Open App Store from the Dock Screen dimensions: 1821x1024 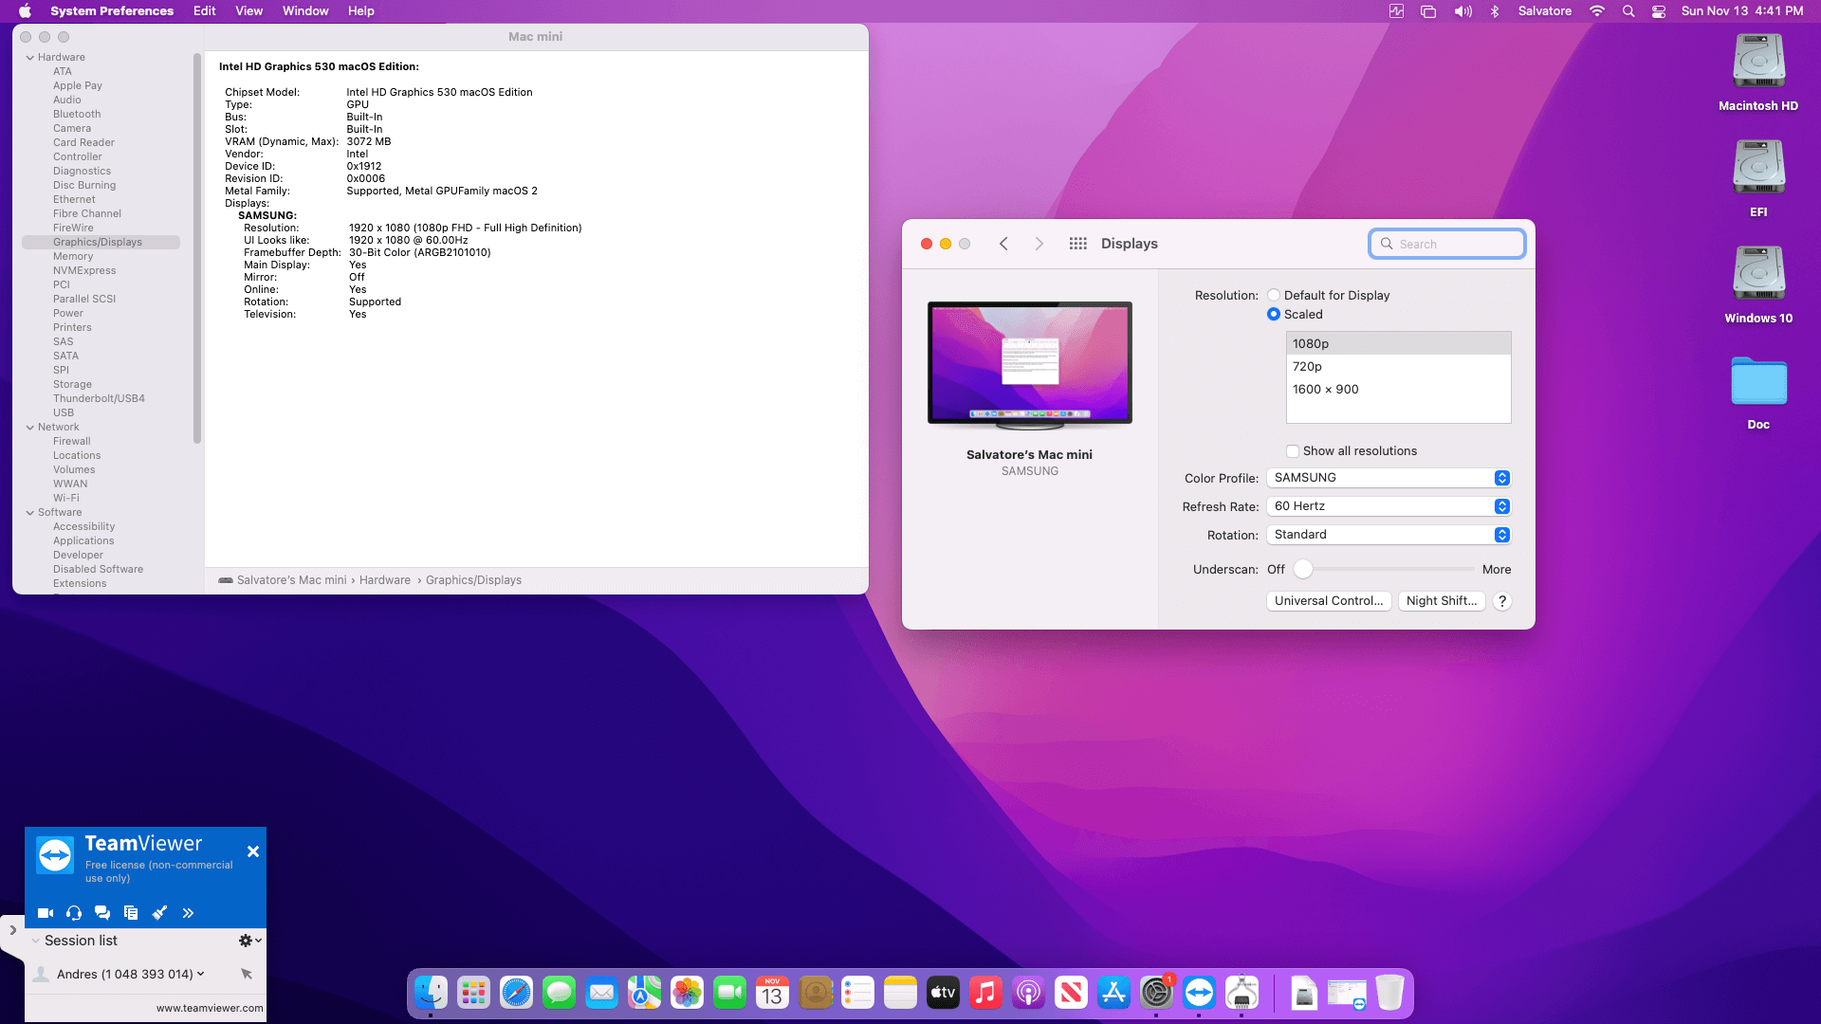point(1113,993)
